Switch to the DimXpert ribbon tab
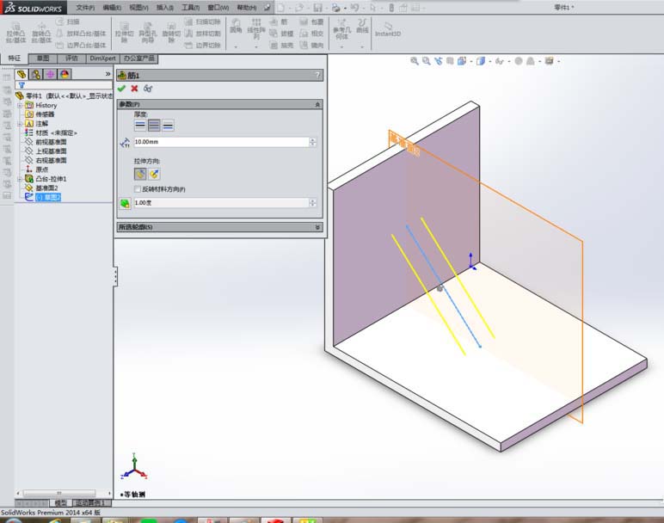The image size is (664, 523). 103,58
